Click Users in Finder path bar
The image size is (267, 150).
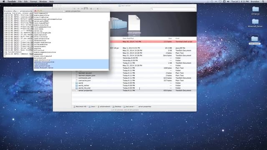[x=92, y=107]
